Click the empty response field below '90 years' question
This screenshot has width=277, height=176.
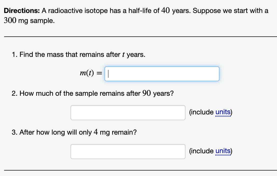pos(128,112)
